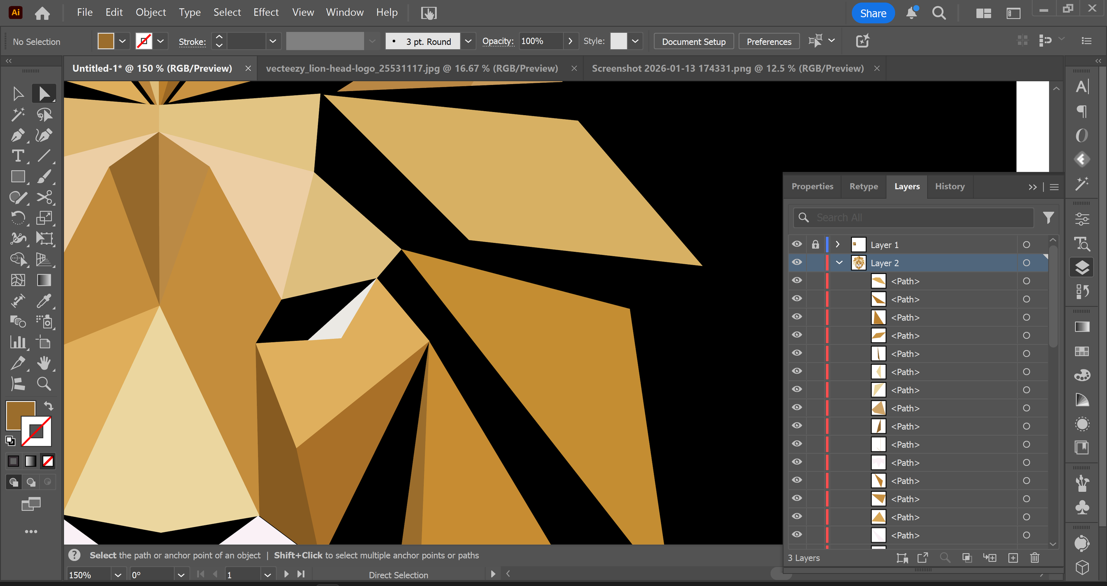Open the Effect menu
Viewport: 1107px width, 586px height.
click(266, 12)
